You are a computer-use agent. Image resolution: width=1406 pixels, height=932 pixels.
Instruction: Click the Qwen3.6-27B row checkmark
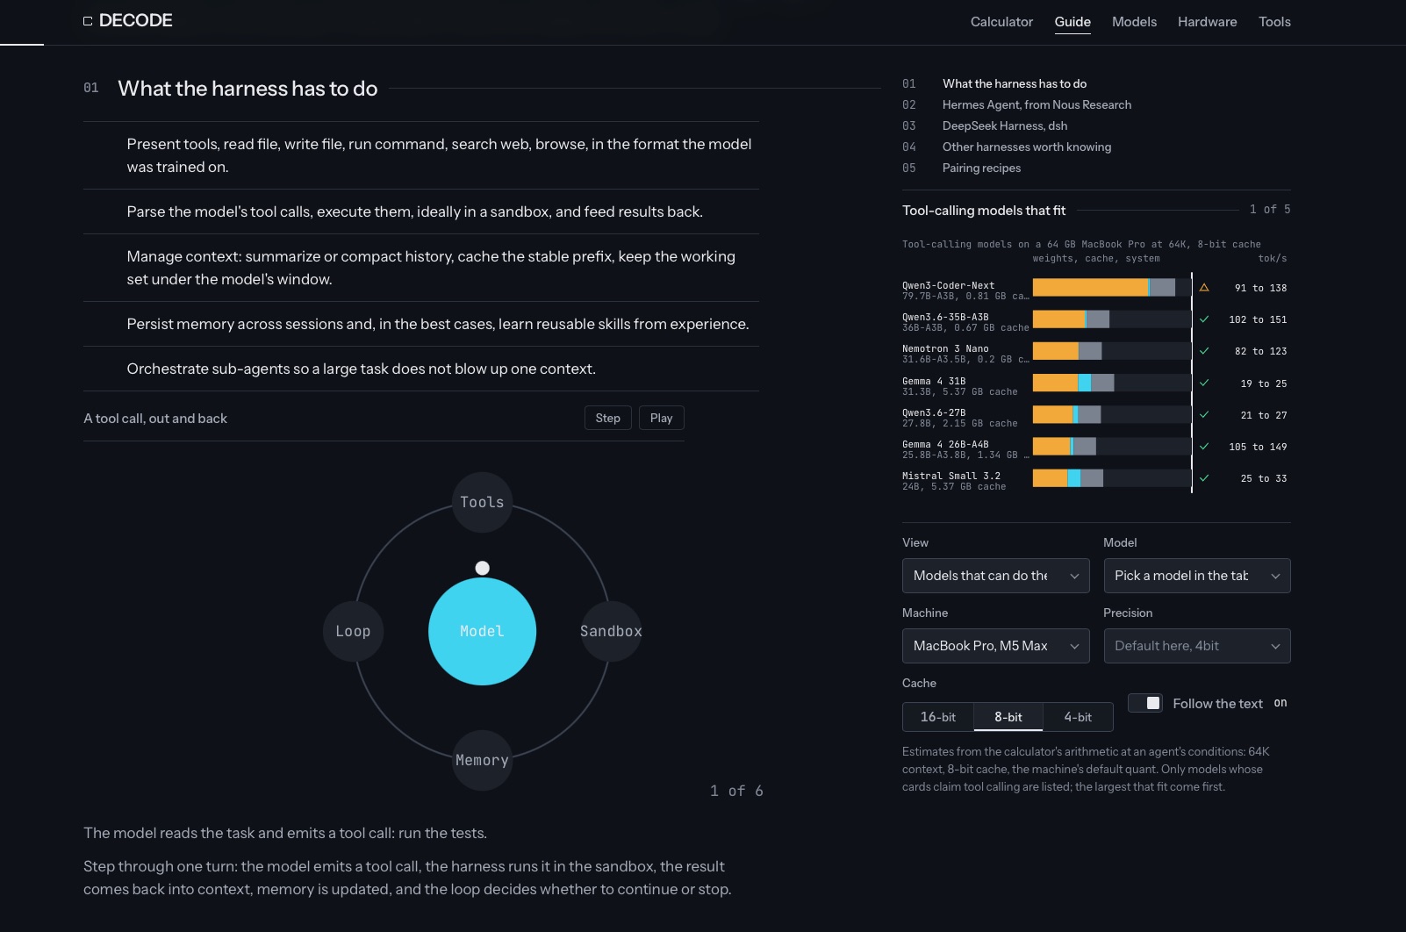(x=1204, y=414)
